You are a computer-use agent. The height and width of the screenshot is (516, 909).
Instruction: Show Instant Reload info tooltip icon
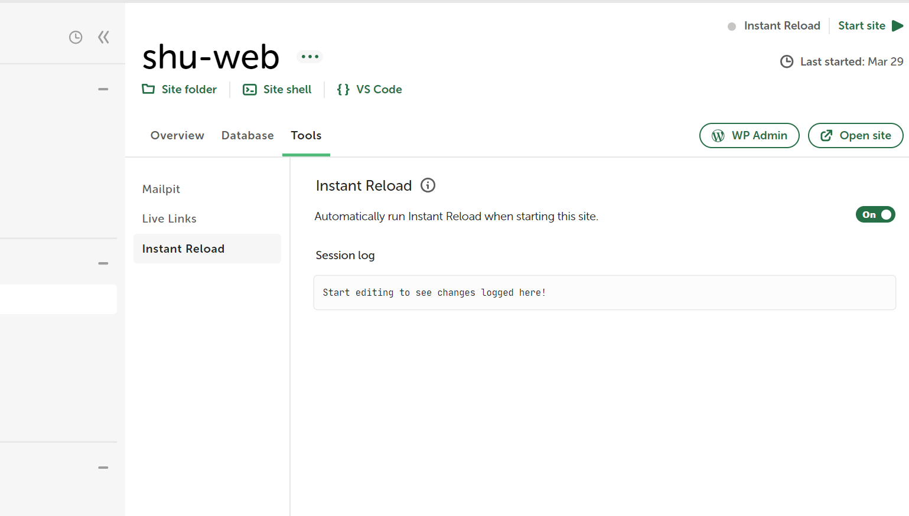click(x=428, y=185)
